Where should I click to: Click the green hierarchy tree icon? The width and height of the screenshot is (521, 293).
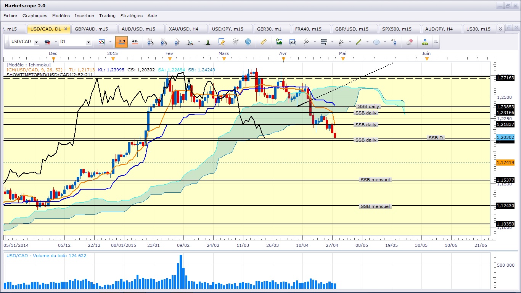[425, 42]
